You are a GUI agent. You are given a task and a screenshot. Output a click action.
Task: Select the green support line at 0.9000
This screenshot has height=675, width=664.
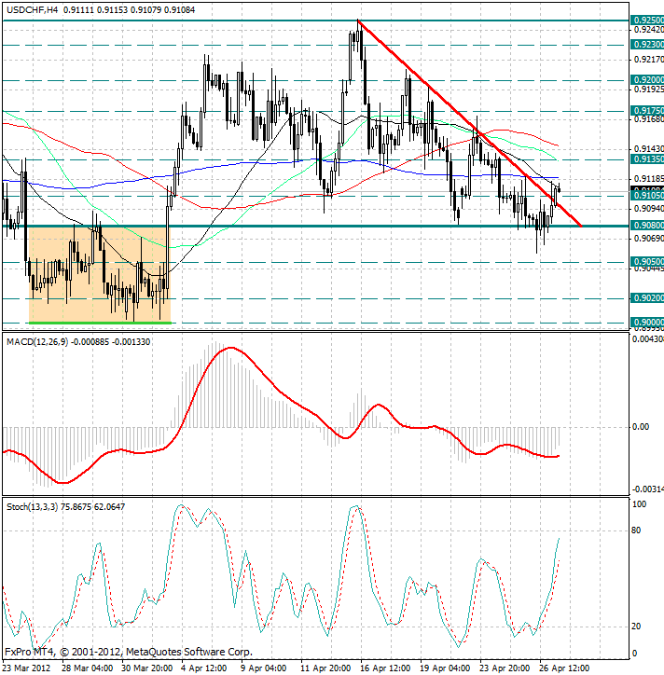tap(100, 323)
